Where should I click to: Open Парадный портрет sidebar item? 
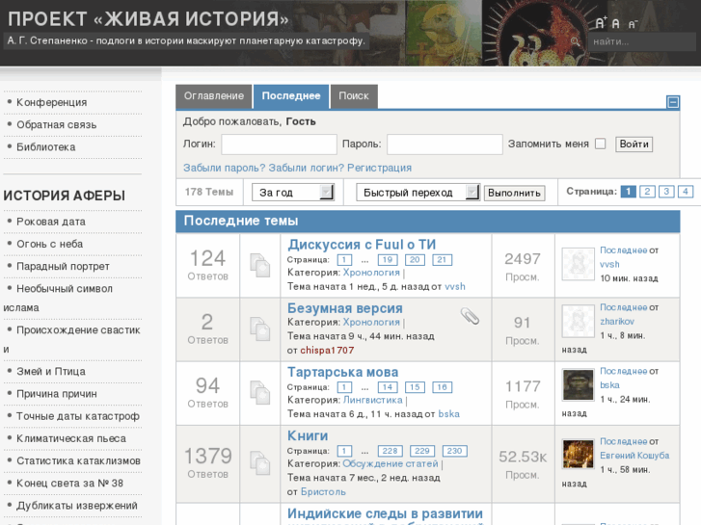coord(63,266)
